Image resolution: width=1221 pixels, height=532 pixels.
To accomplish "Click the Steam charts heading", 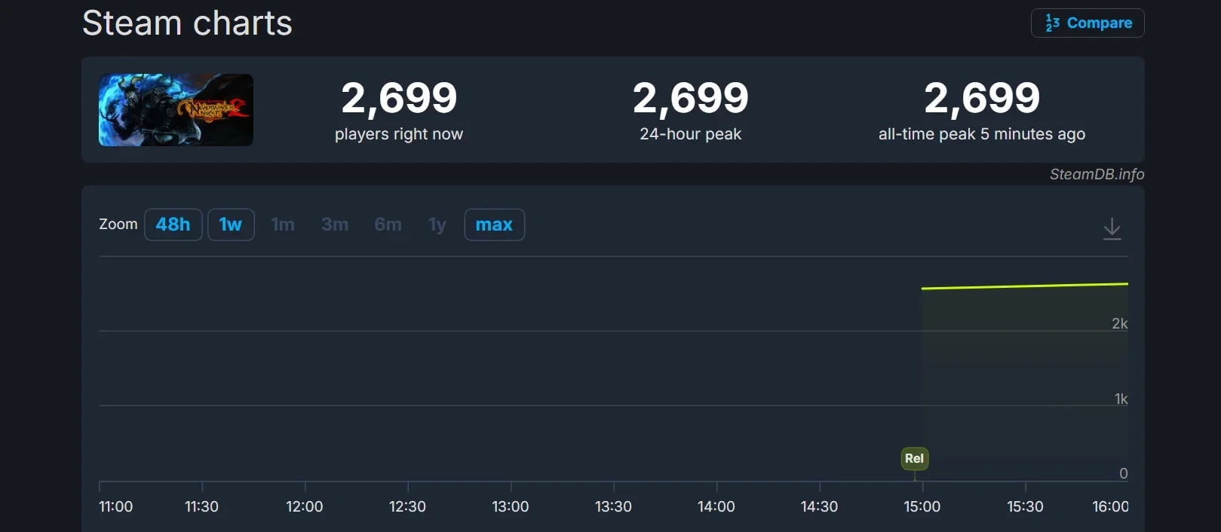I will click(x=187, y=23).
